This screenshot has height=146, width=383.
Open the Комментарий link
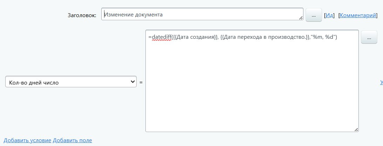click(x=358, y=15)
